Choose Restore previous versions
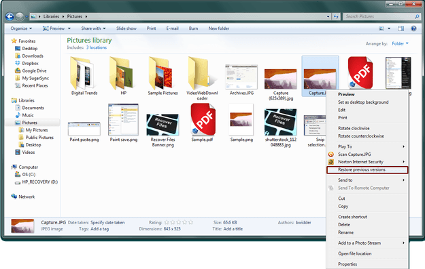The image size is (425, 269). (367, 169)
